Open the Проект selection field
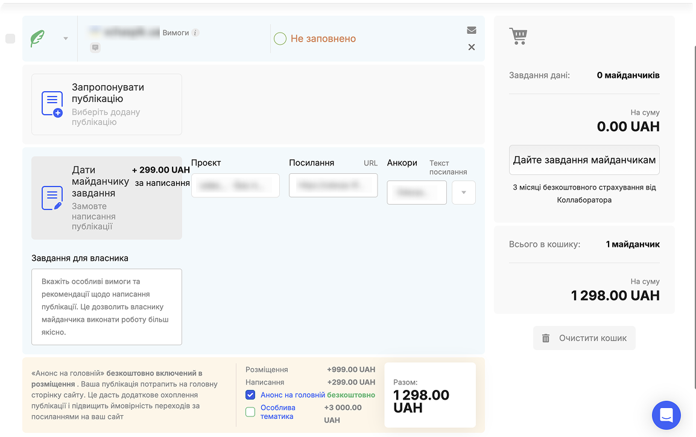Screen dimensions: 696x437 tap(235, 185)
